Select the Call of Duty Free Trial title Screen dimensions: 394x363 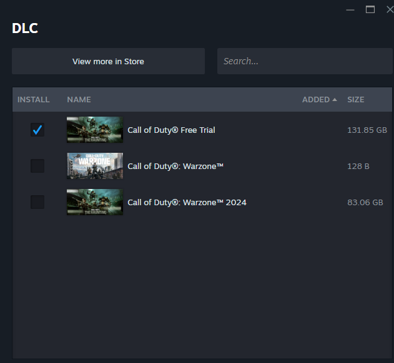171,130
